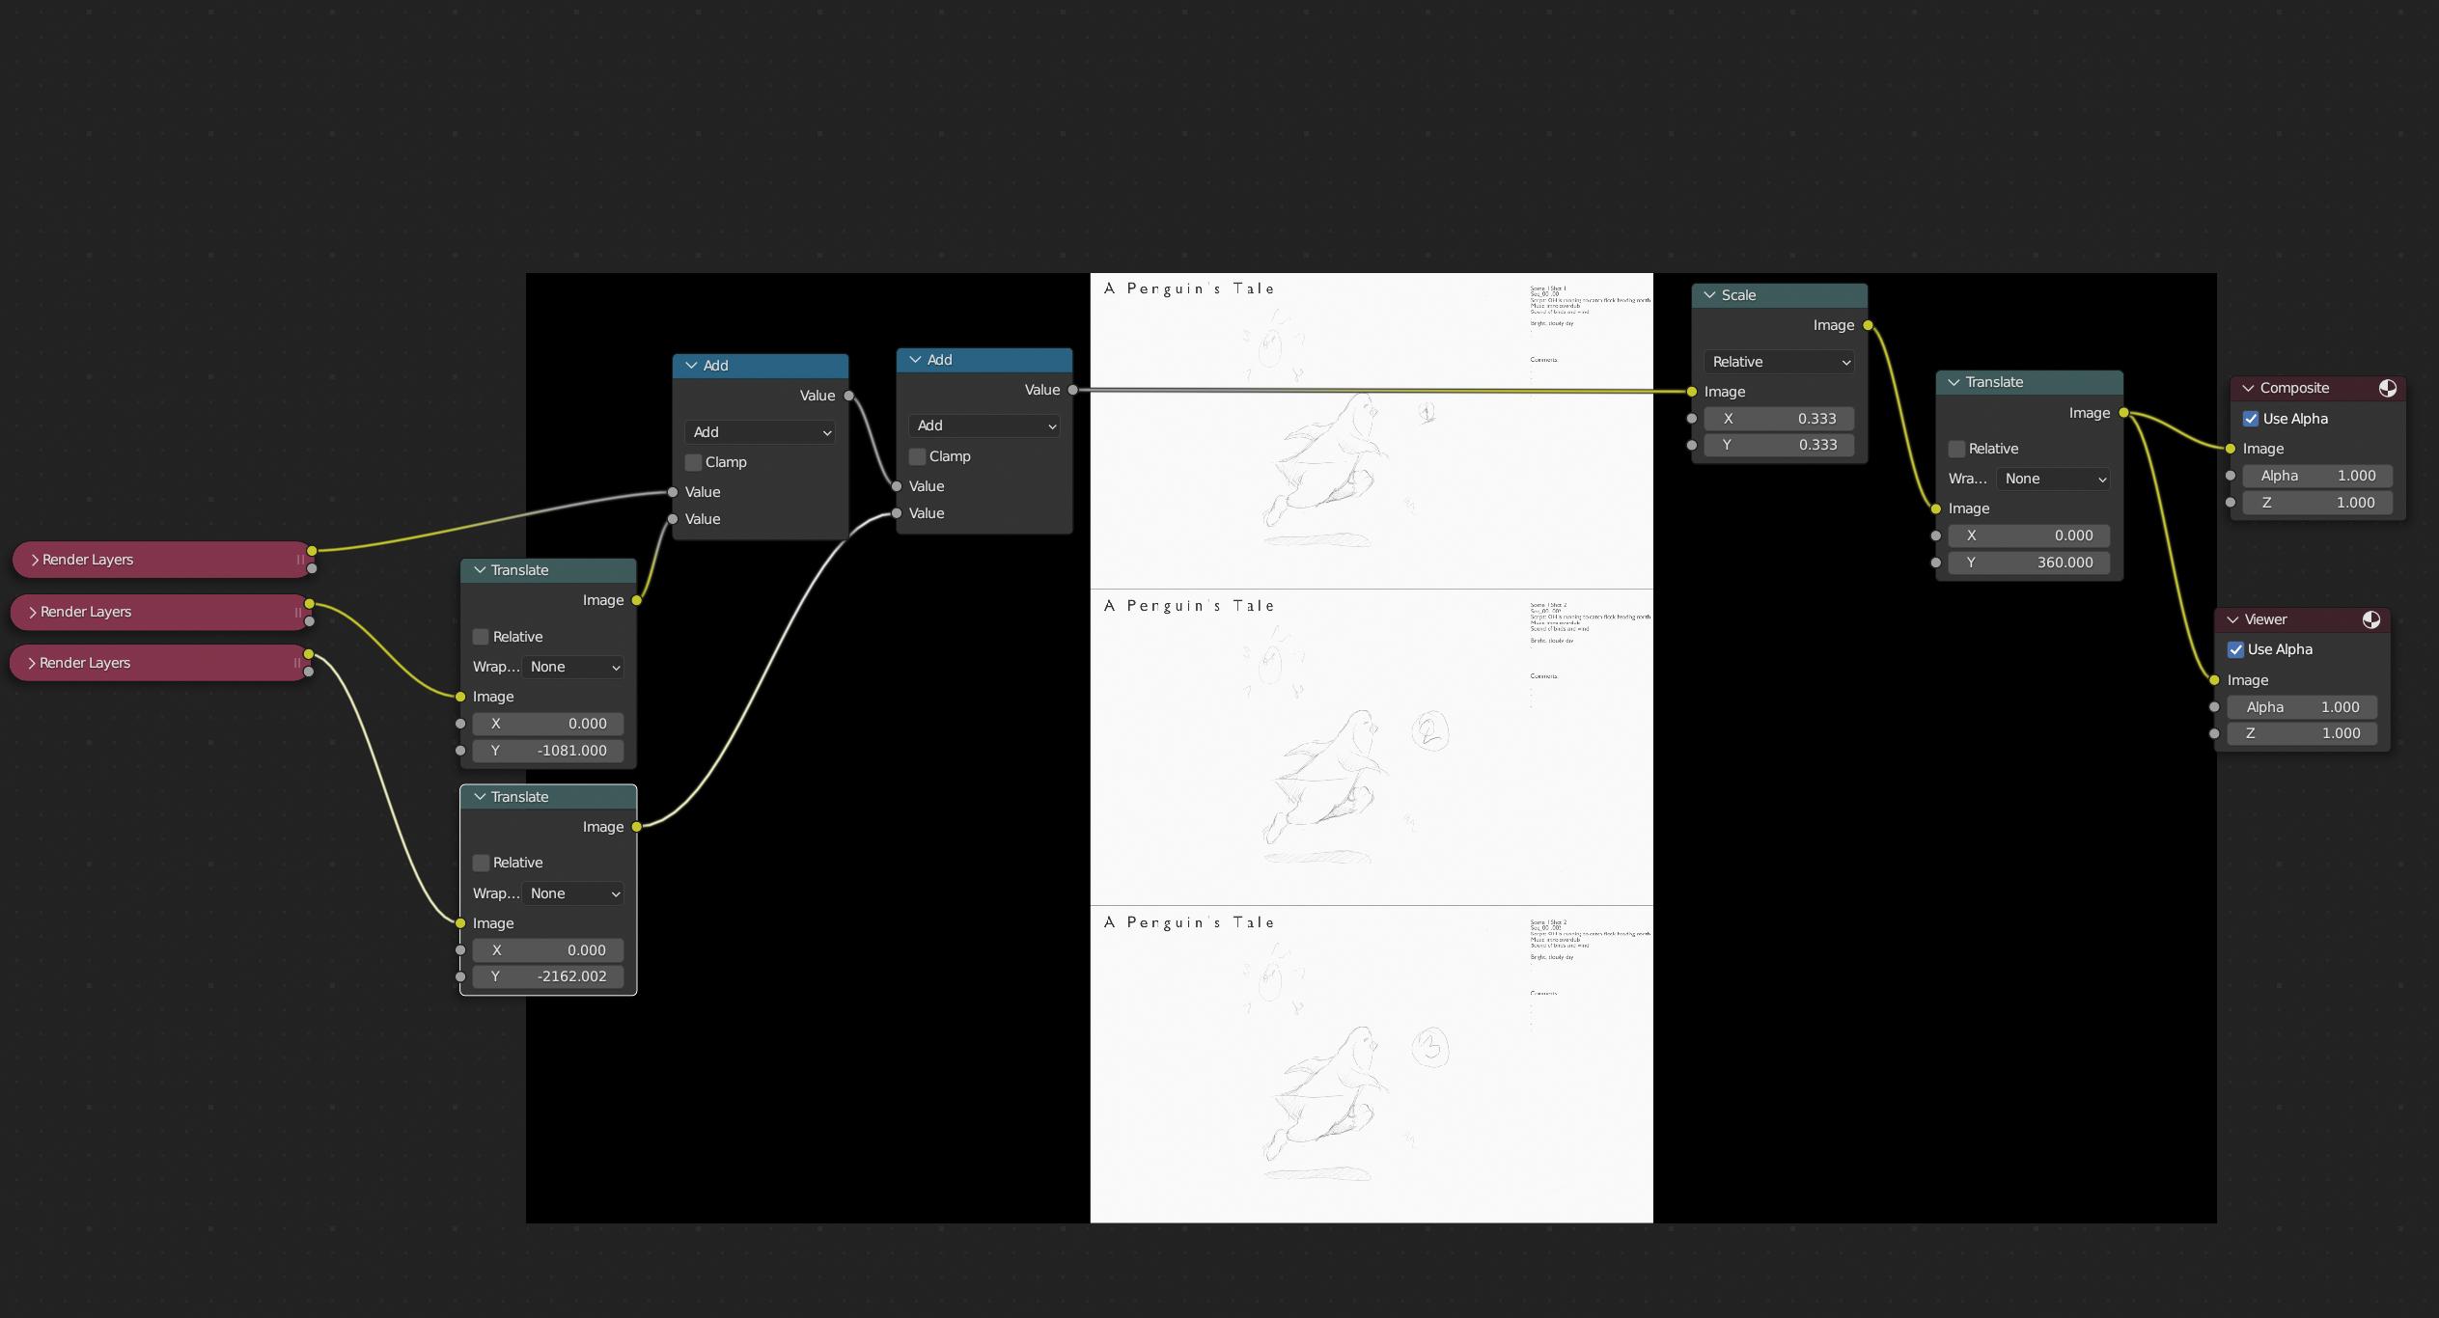Enable Relative in Scale node

click(1775, 360)
